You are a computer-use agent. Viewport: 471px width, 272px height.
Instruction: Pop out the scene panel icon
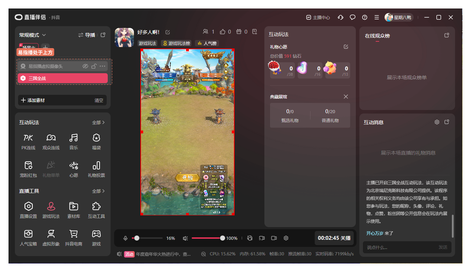point(103,35)
